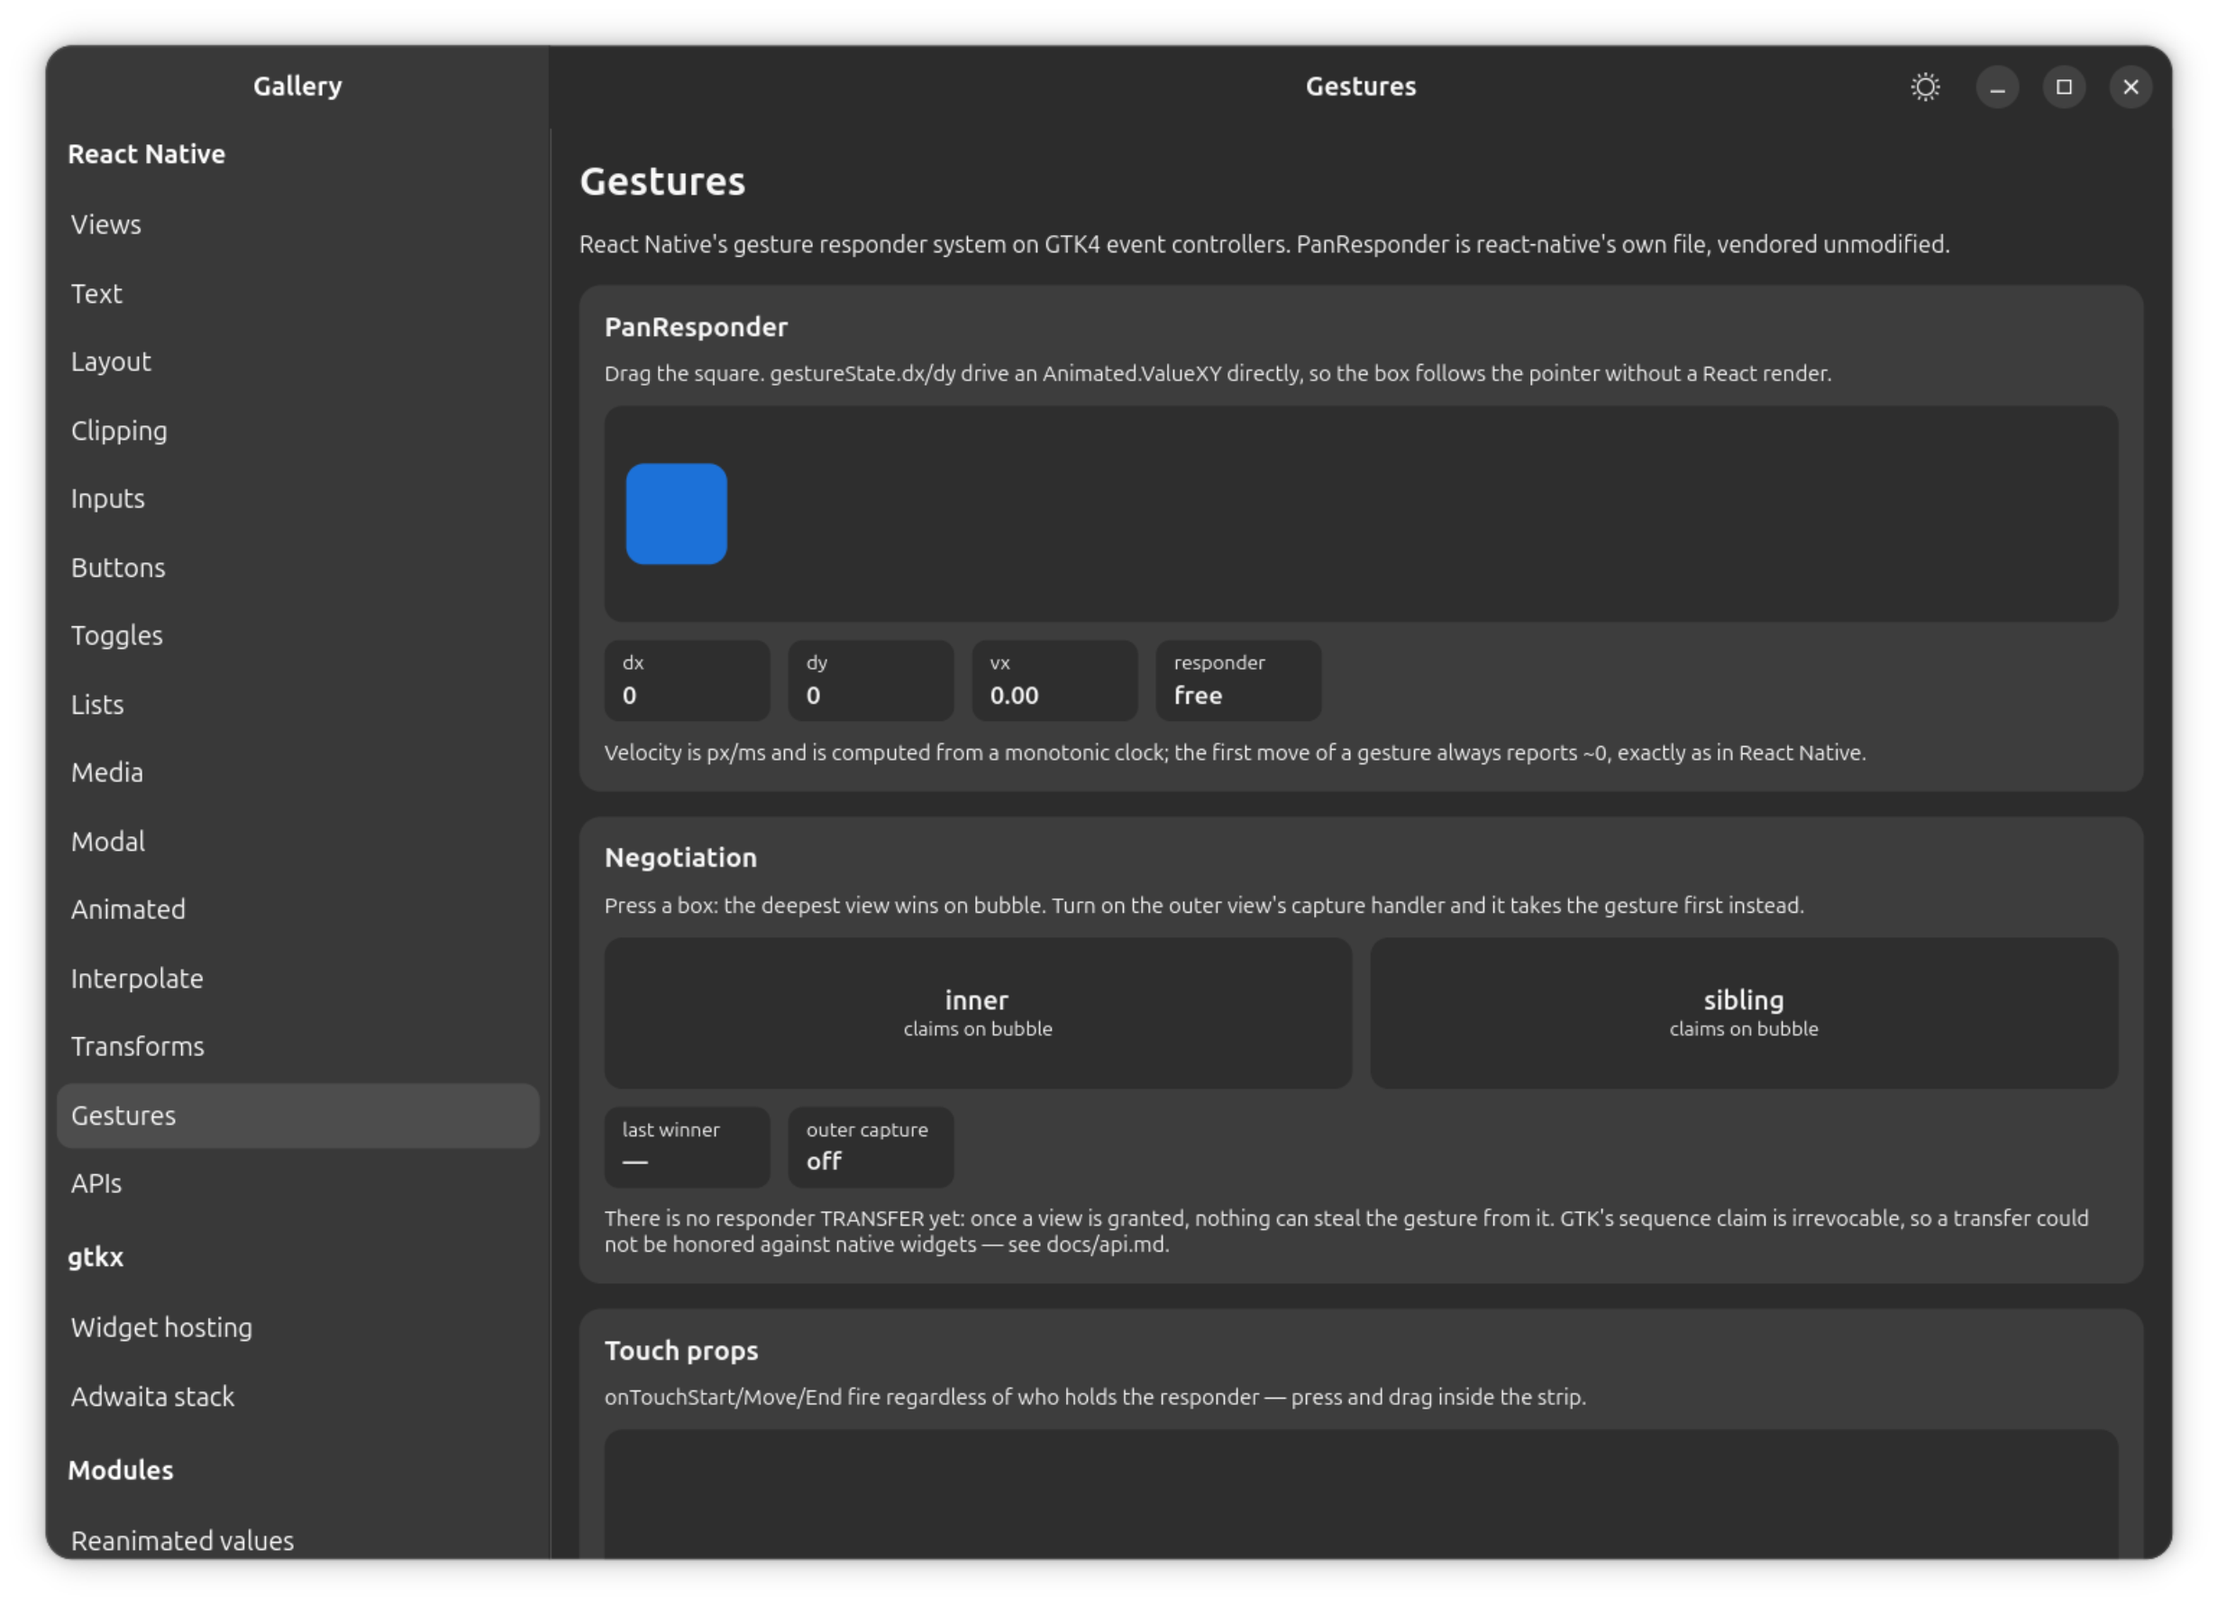Click the blue draggable PanResponder square
This screenshot has height=1604, width=2217.
pos(677,515)
